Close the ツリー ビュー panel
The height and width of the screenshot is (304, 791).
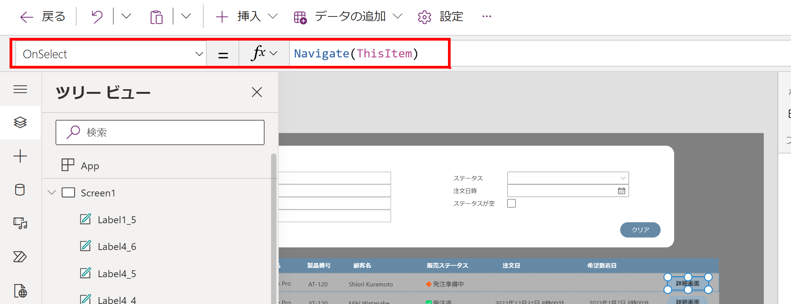click(x=257, y=92)
